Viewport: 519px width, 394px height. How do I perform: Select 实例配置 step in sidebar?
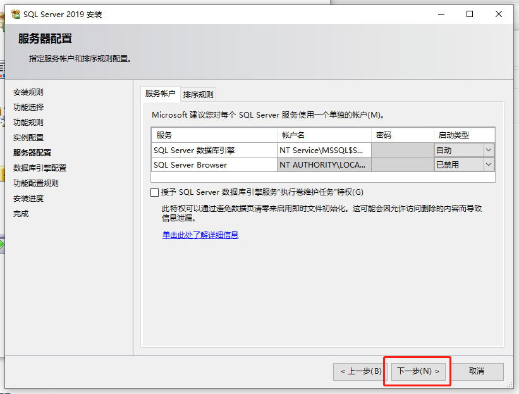point(28,138)
